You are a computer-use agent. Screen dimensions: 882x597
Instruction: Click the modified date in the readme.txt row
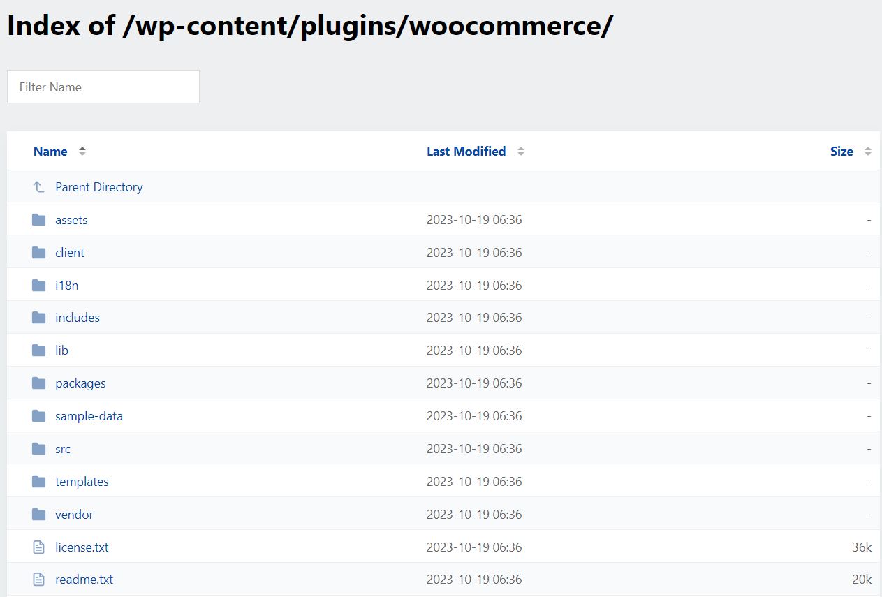[474, 580]
